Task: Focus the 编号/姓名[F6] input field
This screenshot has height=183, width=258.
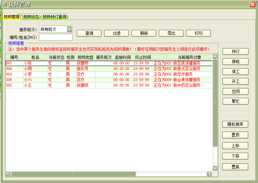Action: coord(56,37)
